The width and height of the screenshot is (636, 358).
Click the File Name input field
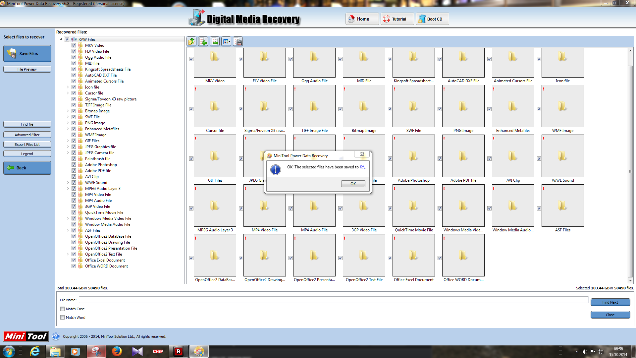tap(333, 300)
